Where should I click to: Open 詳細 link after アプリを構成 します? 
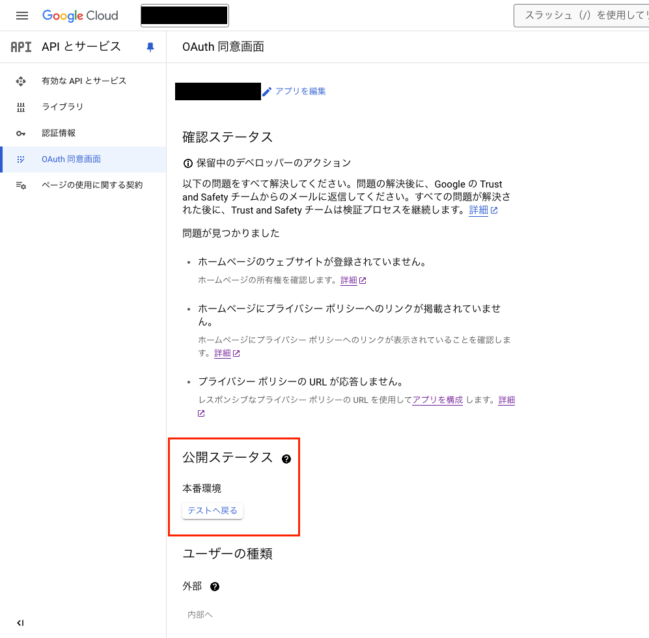(506, 400)
